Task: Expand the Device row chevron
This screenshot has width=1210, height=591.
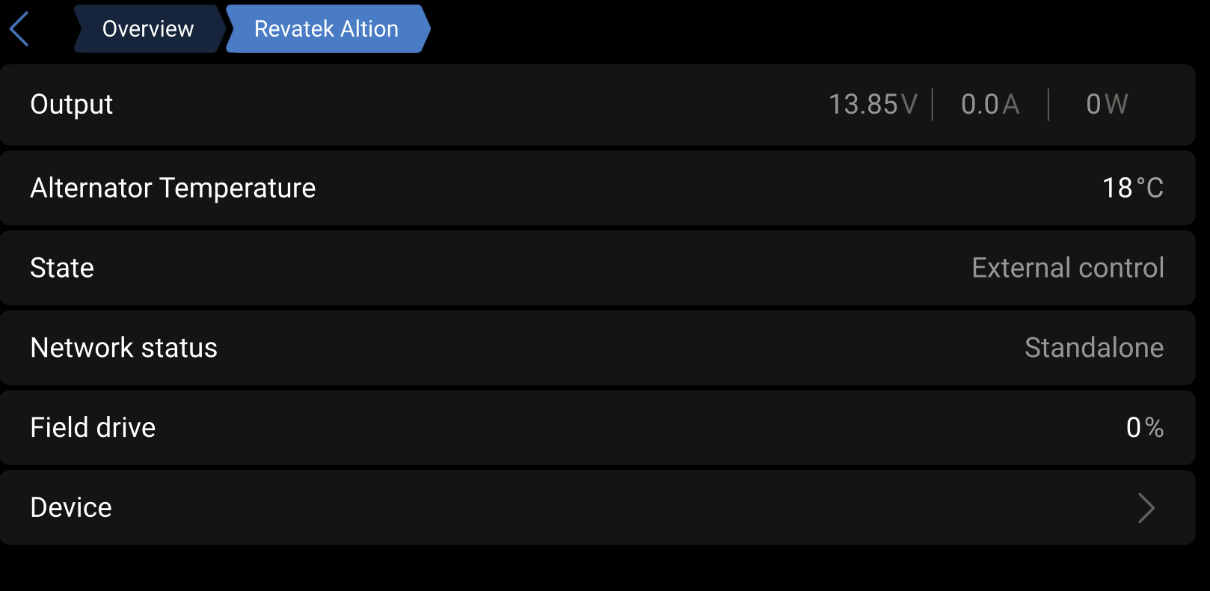Action: coord(1146,508)
